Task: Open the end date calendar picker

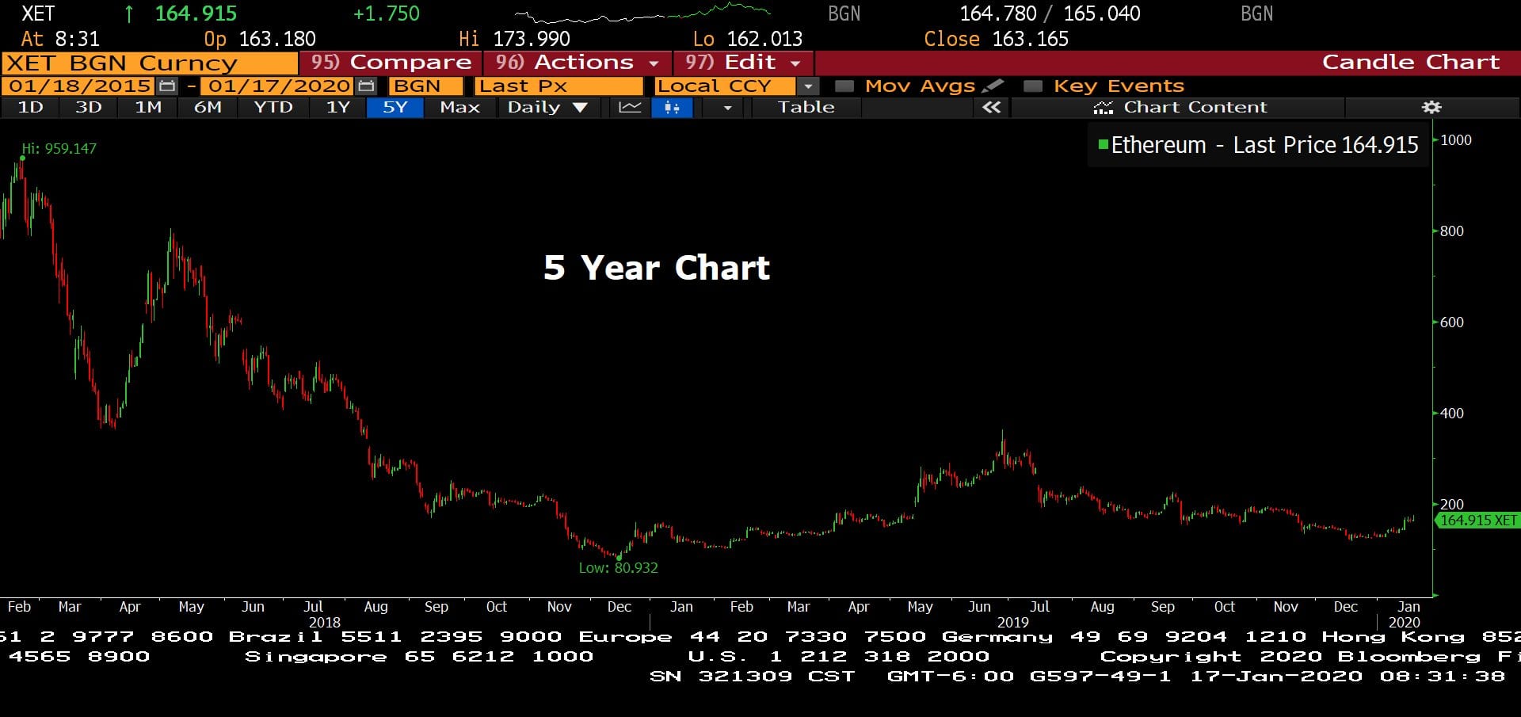Action: tap(365, 86)
